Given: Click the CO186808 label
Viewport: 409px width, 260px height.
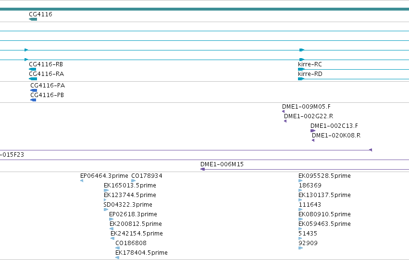Looking at the screenshot, I should point(131,243).
